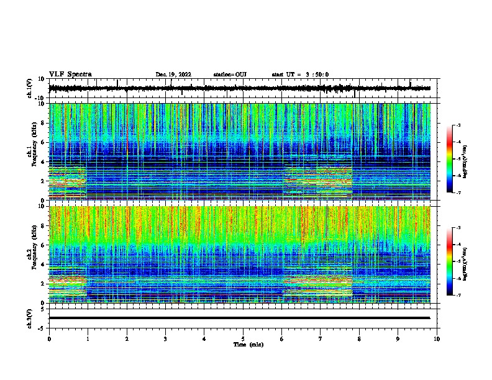The width and height of the screenshot is (492, 380).
Task: Click time axis tick label "3"
Action: tap(165, 339)
